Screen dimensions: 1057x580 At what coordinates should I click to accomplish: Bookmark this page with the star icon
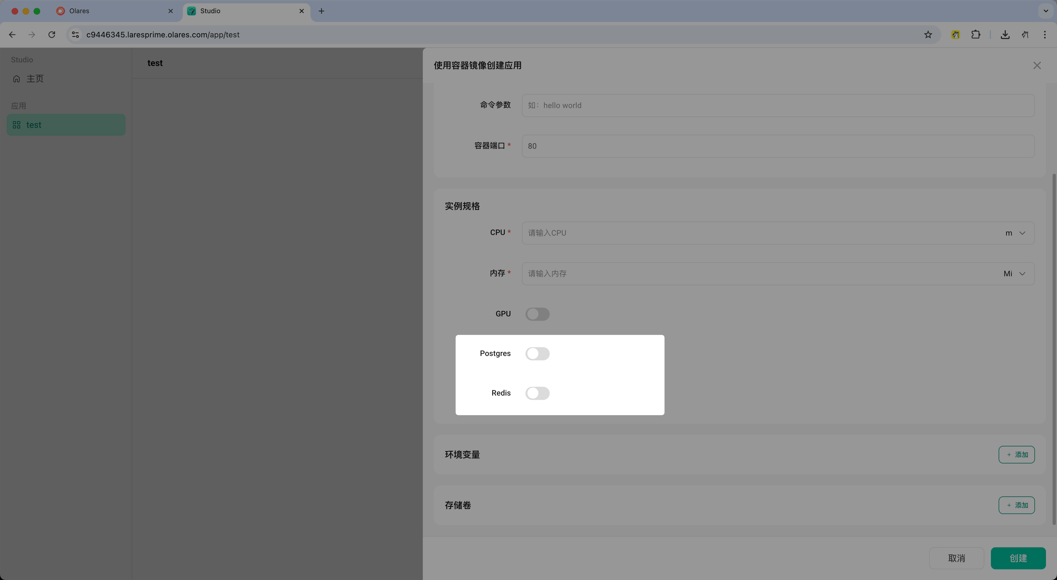[928, 34]
